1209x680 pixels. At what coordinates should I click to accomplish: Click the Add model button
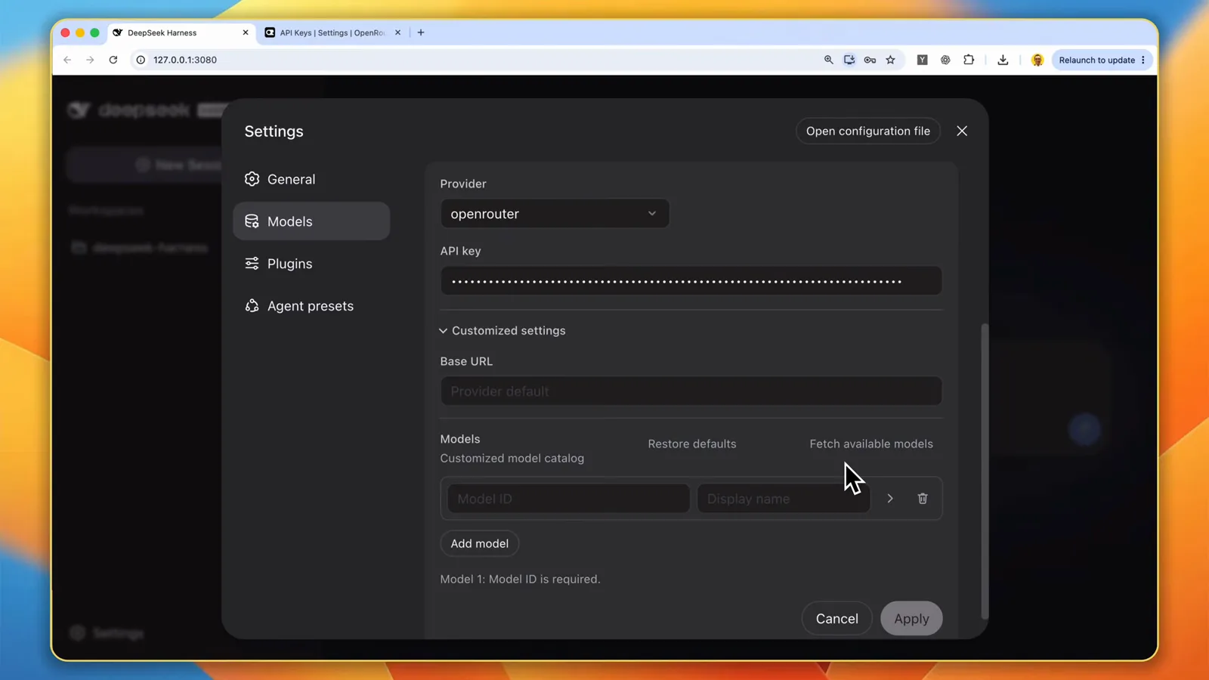(479, 544)
